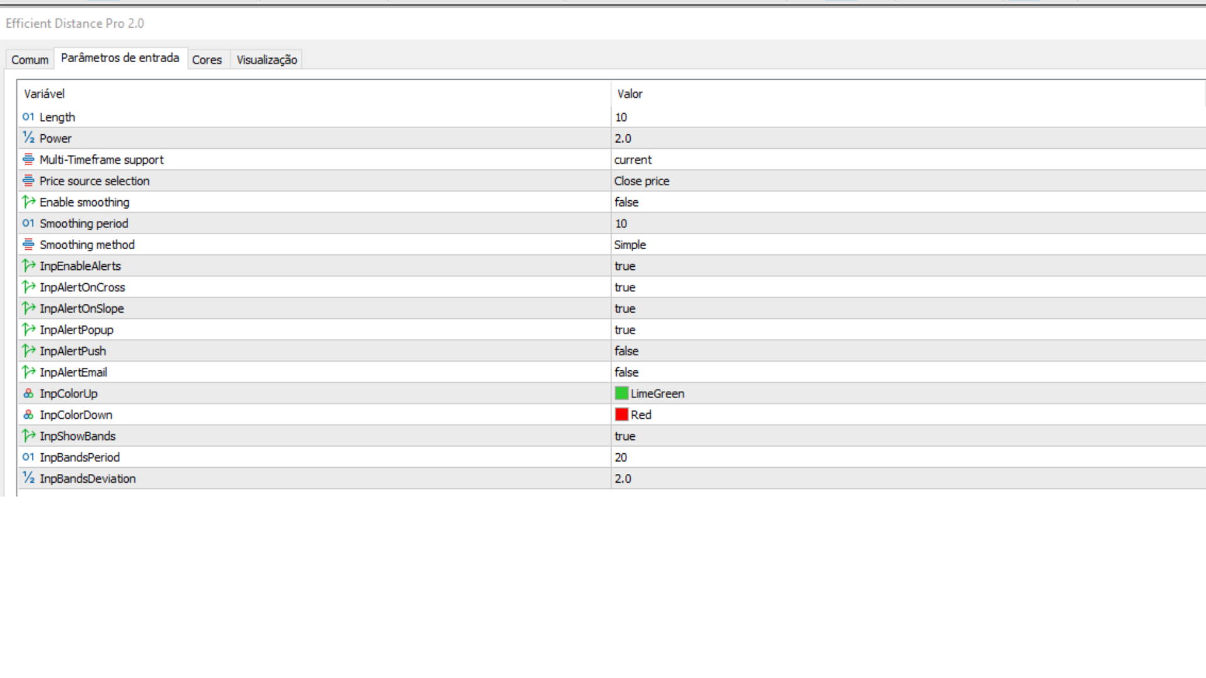Open the Smoothing method 'Simple' value list
The image size is (1206, 678).
[630, 245]
